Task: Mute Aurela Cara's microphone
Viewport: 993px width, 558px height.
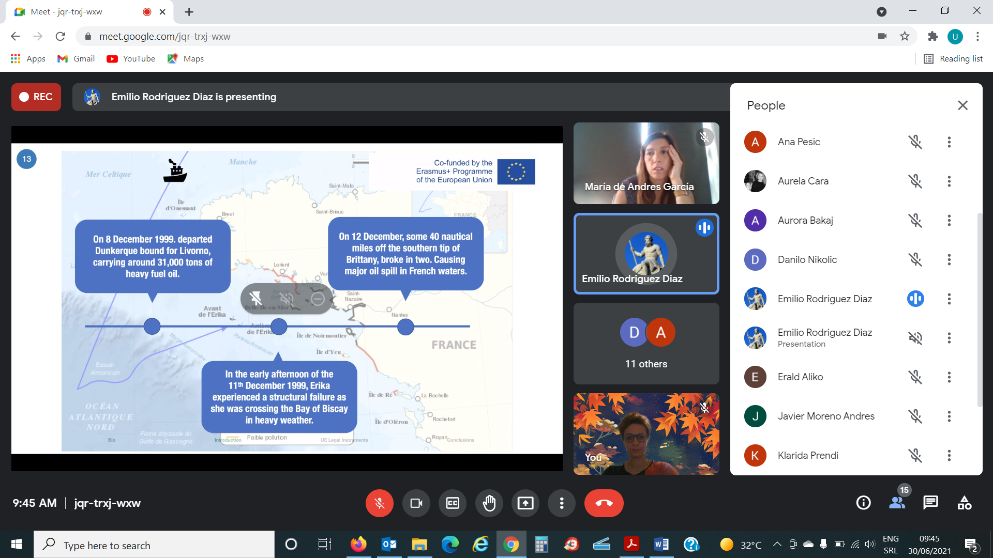Action: [x=915, y=181]
